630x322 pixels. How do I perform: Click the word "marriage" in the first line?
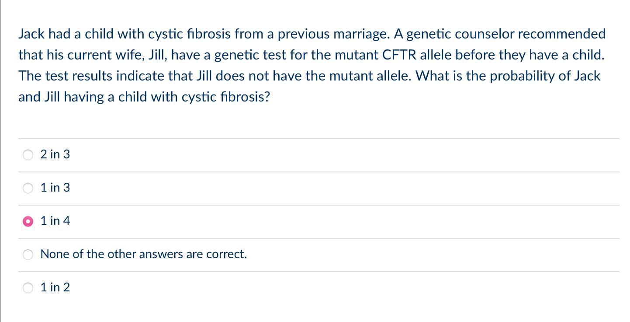click(360, 34)
